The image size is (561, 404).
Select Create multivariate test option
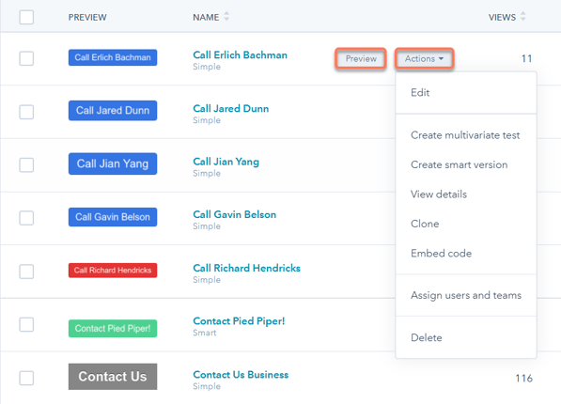[465, 135]
